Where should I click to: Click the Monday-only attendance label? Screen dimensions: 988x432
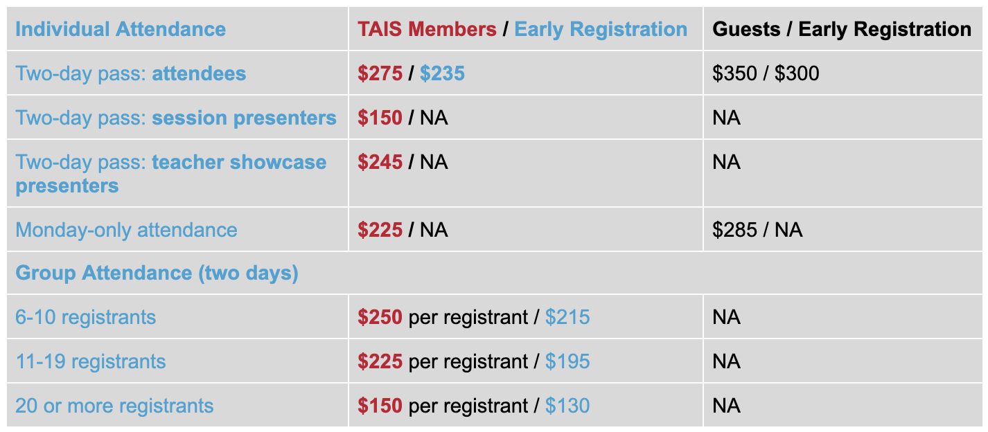point(126,230)
